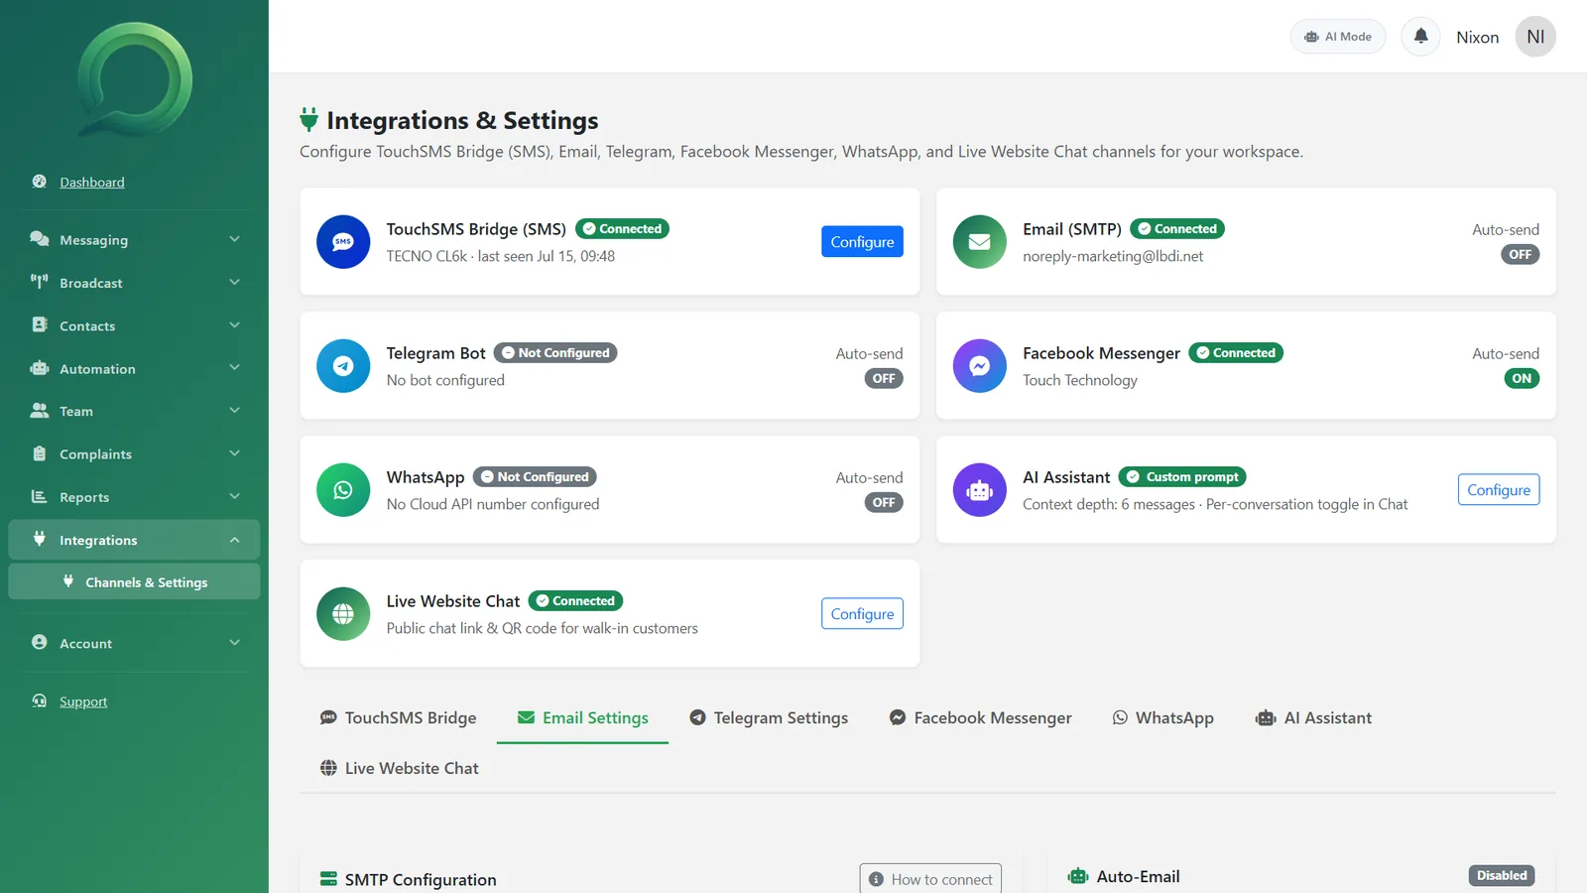Click the Reports chart icon
This screenshot has width=1587, height=893.
click(x=40, y=496)
